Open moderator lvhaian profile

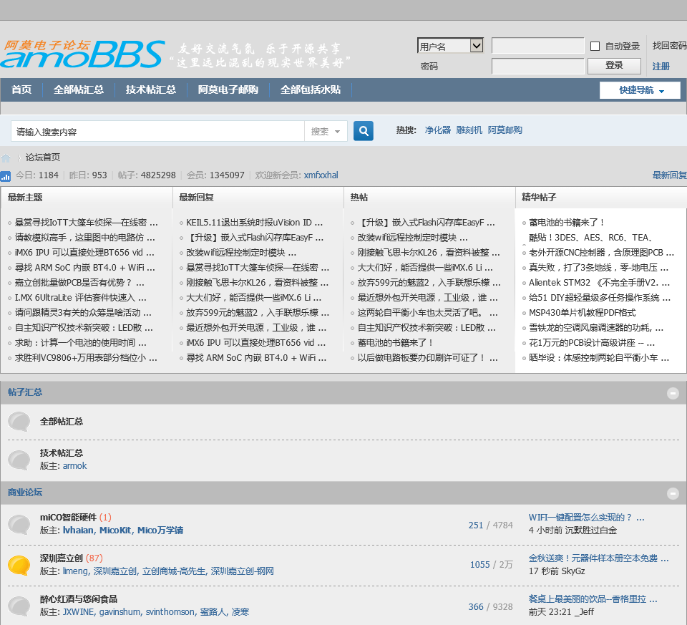(x=78, y=530)
